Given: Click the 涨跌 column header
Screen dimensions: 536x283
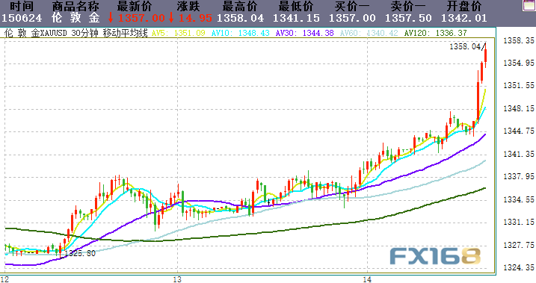Looking at the screenshot, I should (x=188, y=6).
